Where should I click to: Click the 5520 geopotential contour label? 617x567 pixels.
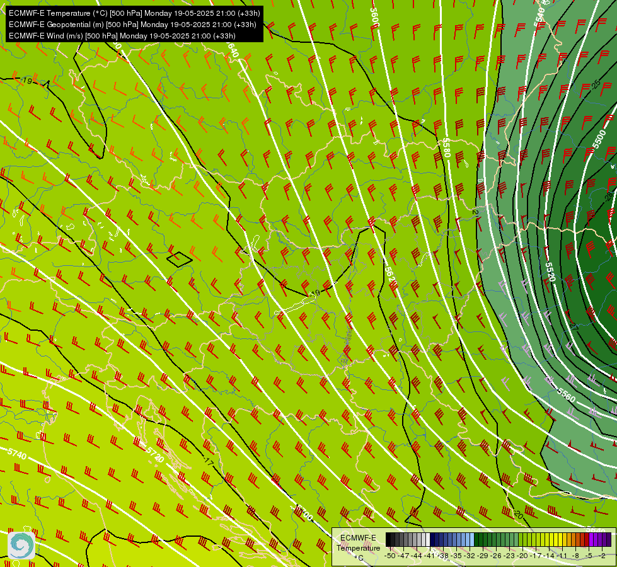pos(550,272)
